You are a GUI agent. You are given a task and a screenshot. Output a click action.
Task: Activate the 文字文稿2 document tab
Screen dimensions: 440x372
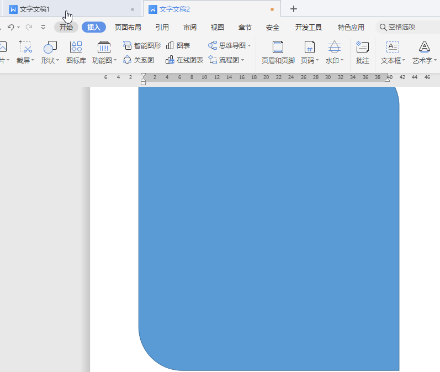coord(212,9)
